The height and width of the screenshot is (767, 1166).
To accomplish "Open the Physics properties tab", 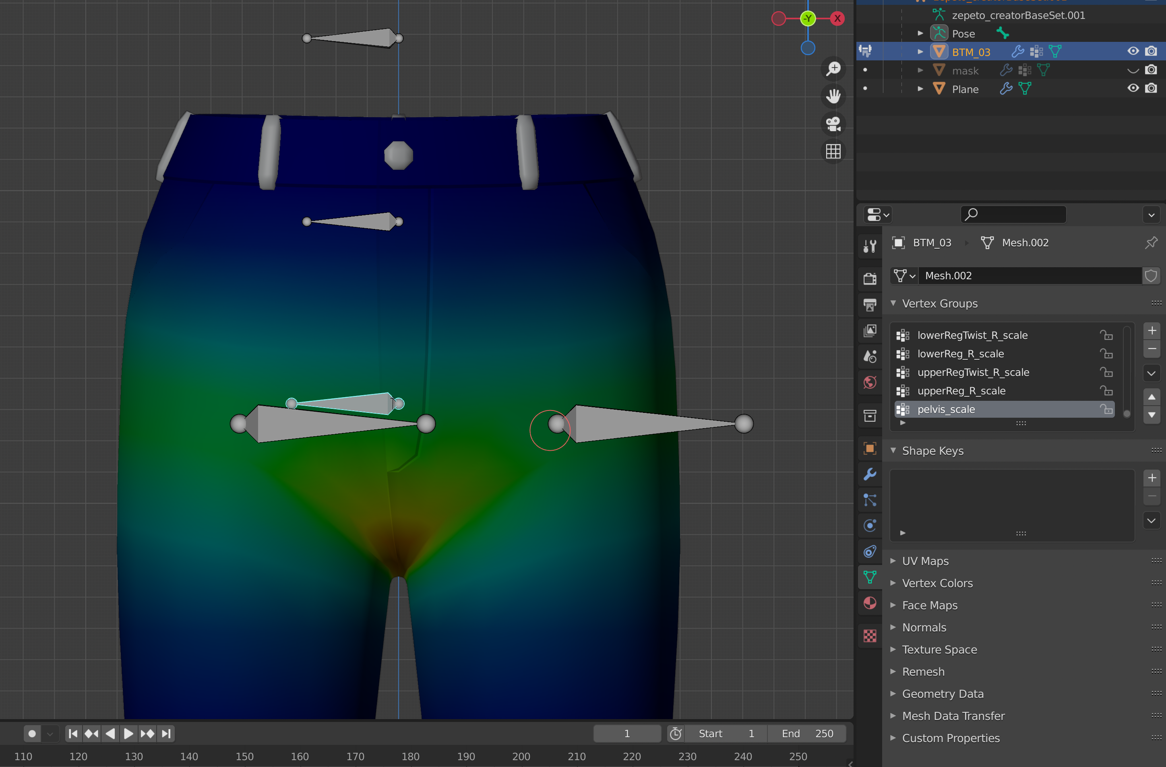I will point(870,526).
